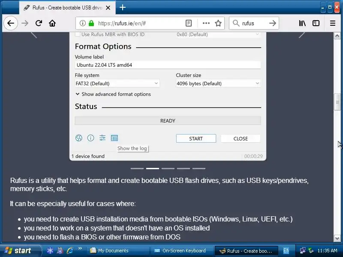Image resolution: width=343 pixels, height=257 pixels.
Task: Click the green secure connection padlock
Action: pos(91,23)
